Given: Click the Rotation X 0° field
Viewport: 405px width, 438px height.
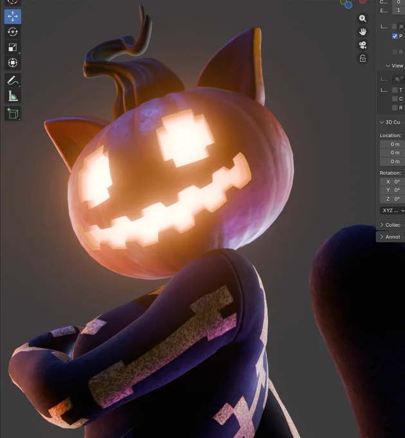Looking at the screenshot, I should [392, 182].
